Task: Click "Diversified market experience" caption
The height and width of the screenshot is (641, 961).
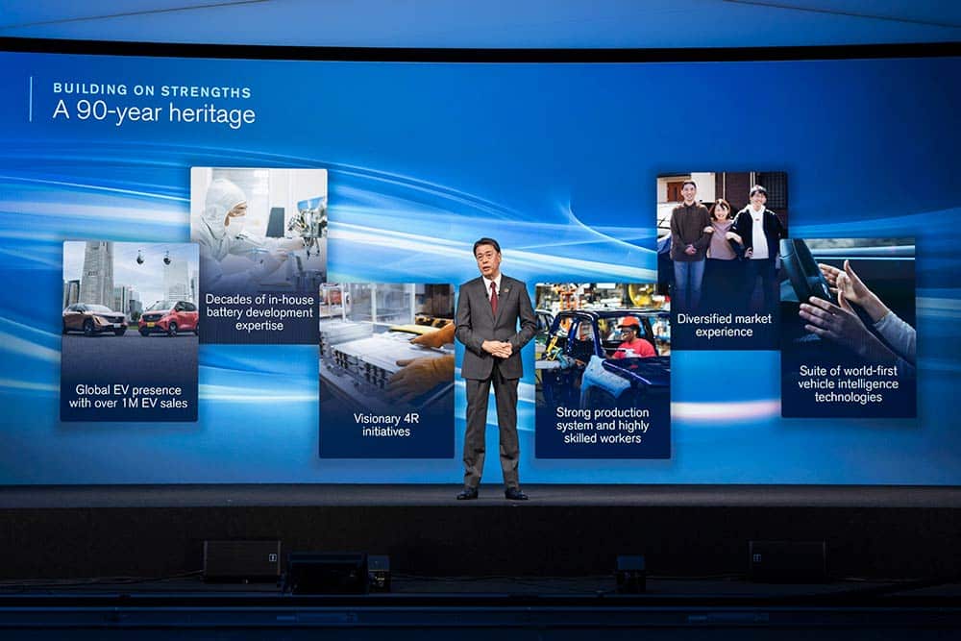Action: click(722, 325)
